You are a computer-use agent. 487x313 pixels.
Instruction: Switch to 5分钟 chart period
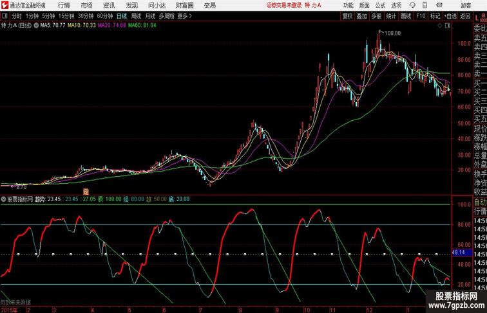tap(48, 16)
